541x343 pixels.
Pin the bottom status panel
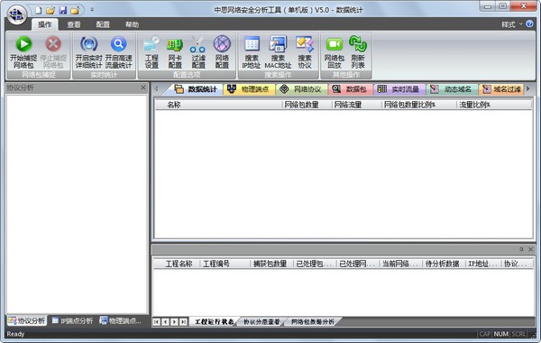(x=521, y=249)
